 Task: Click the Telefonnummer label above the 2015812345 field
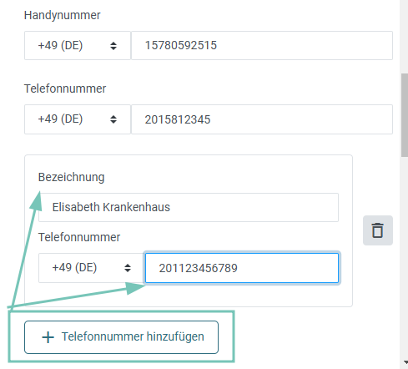(65, 88)
